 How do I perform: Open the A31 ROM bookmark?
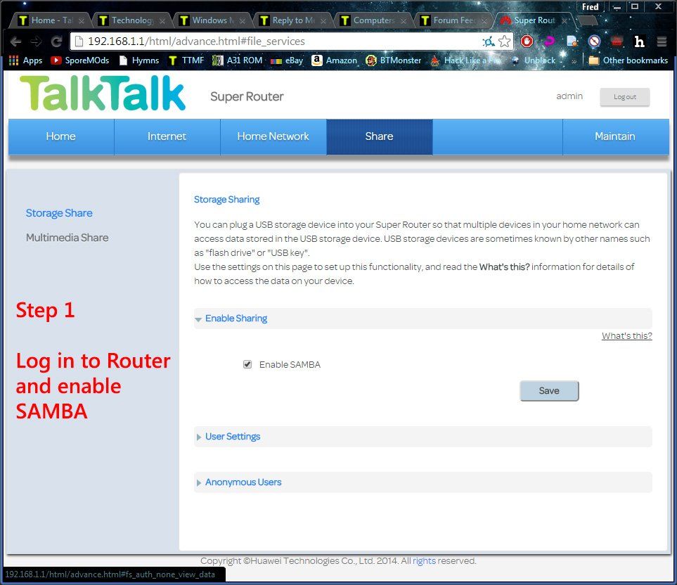point(238,60)
